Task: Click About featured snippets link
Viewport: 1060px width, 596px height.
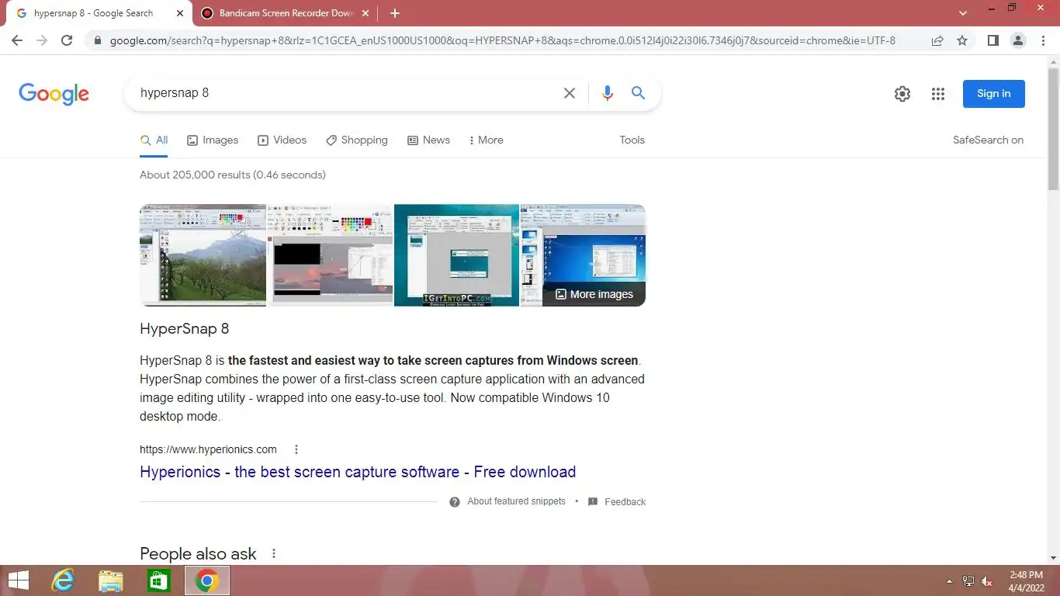Action: tap(516, 502)
